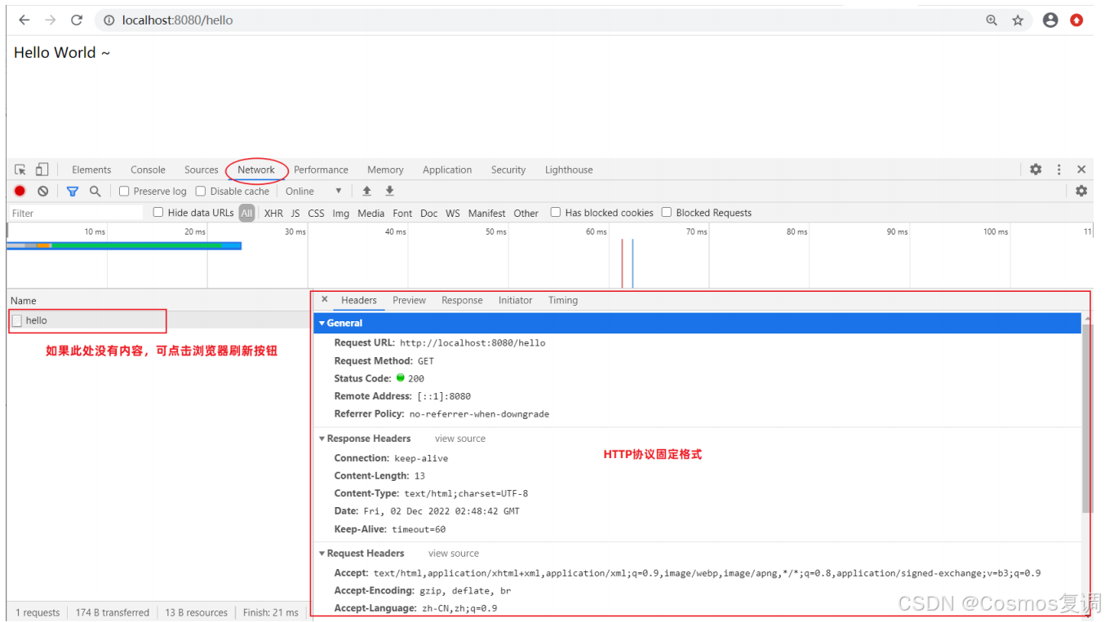The height and width of the screenshot is (622, 1105).
Task: Enable the Preserve log checkbox
Action: click(x=124, y=191)
